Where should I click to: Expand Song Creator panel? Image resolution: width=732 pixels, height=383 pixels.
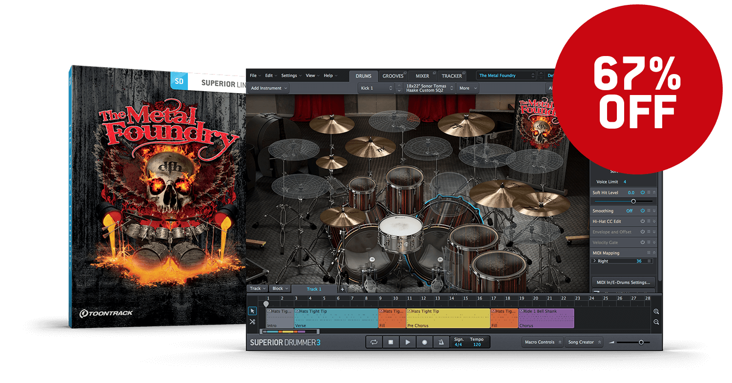(585, 342)
